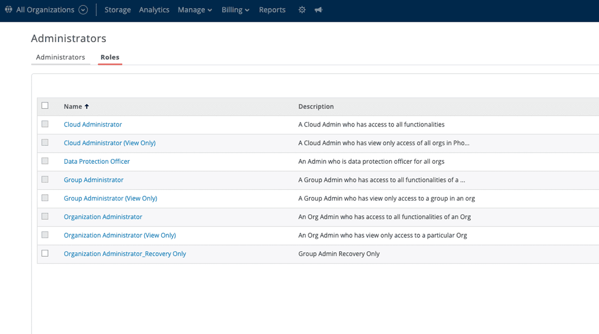Open the Data Protection Officer role
Image resolution: width=599 pixels, height=334 pixels.
tap(97, 161)
